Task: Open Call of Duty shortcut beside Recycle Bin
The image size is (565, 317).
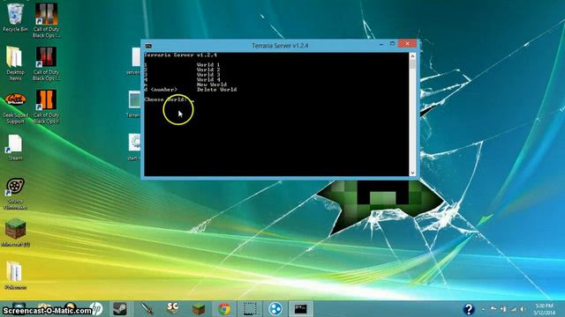Action: pos(46,20)
